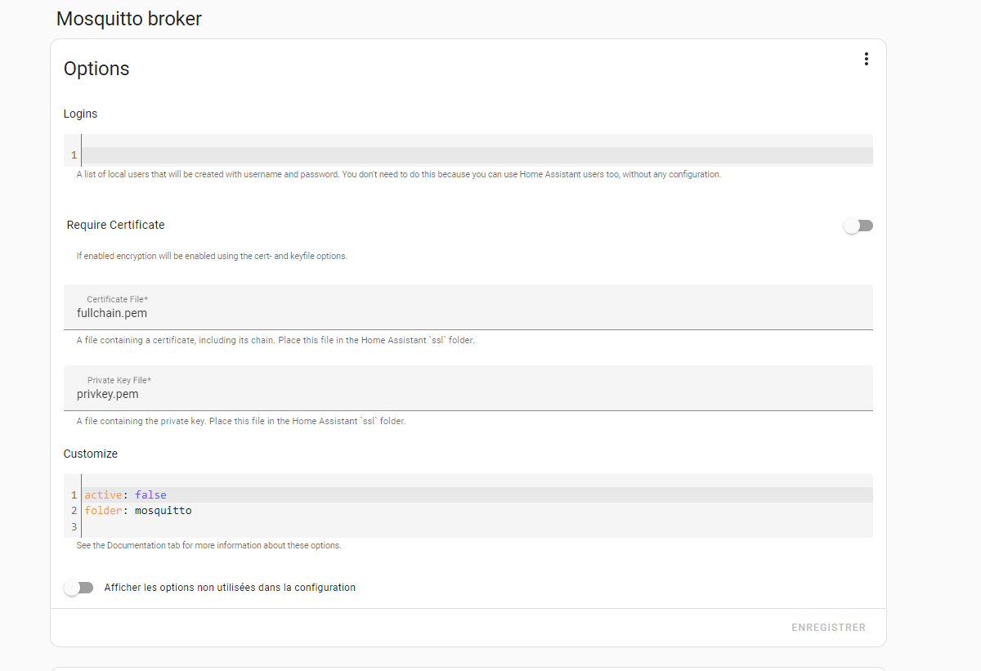Screen dimensions: 981x671
Task: Click the Customize section label
Action: coord(90,454)
